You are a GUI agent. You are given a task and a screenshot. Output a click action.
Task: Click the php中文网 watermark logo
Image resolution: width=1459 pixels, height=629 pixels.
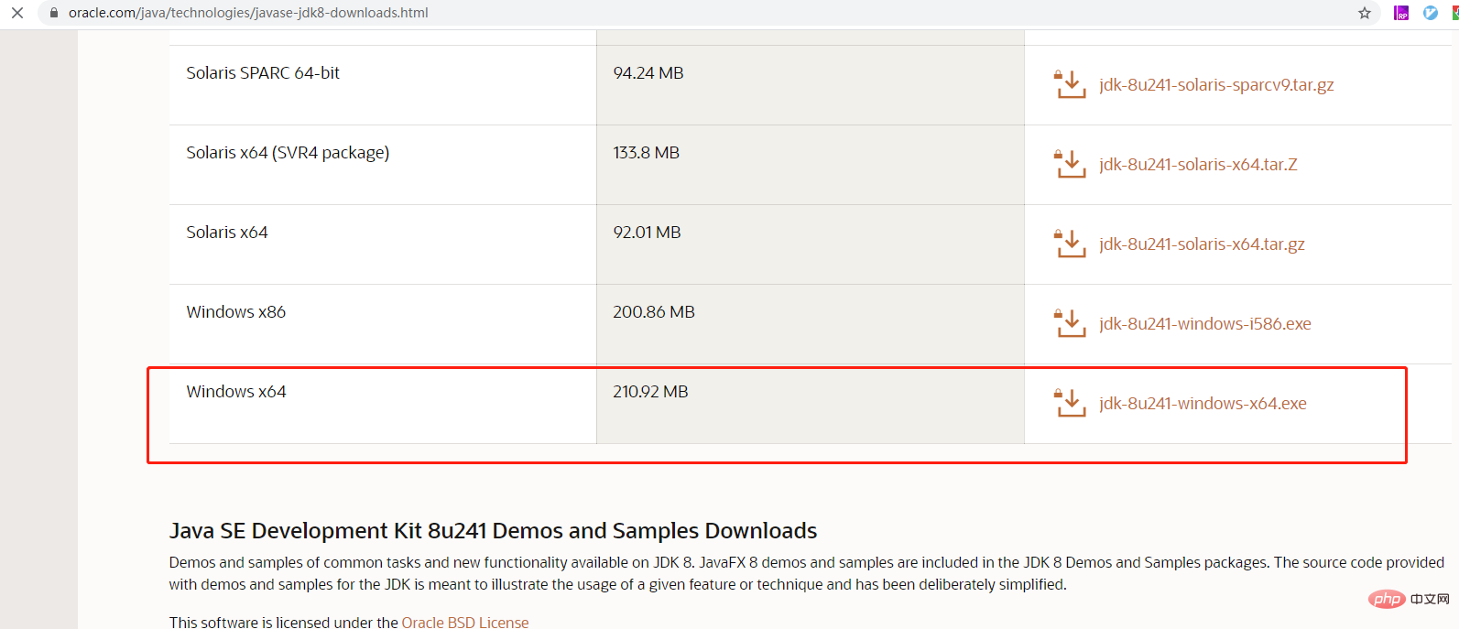1409,599
